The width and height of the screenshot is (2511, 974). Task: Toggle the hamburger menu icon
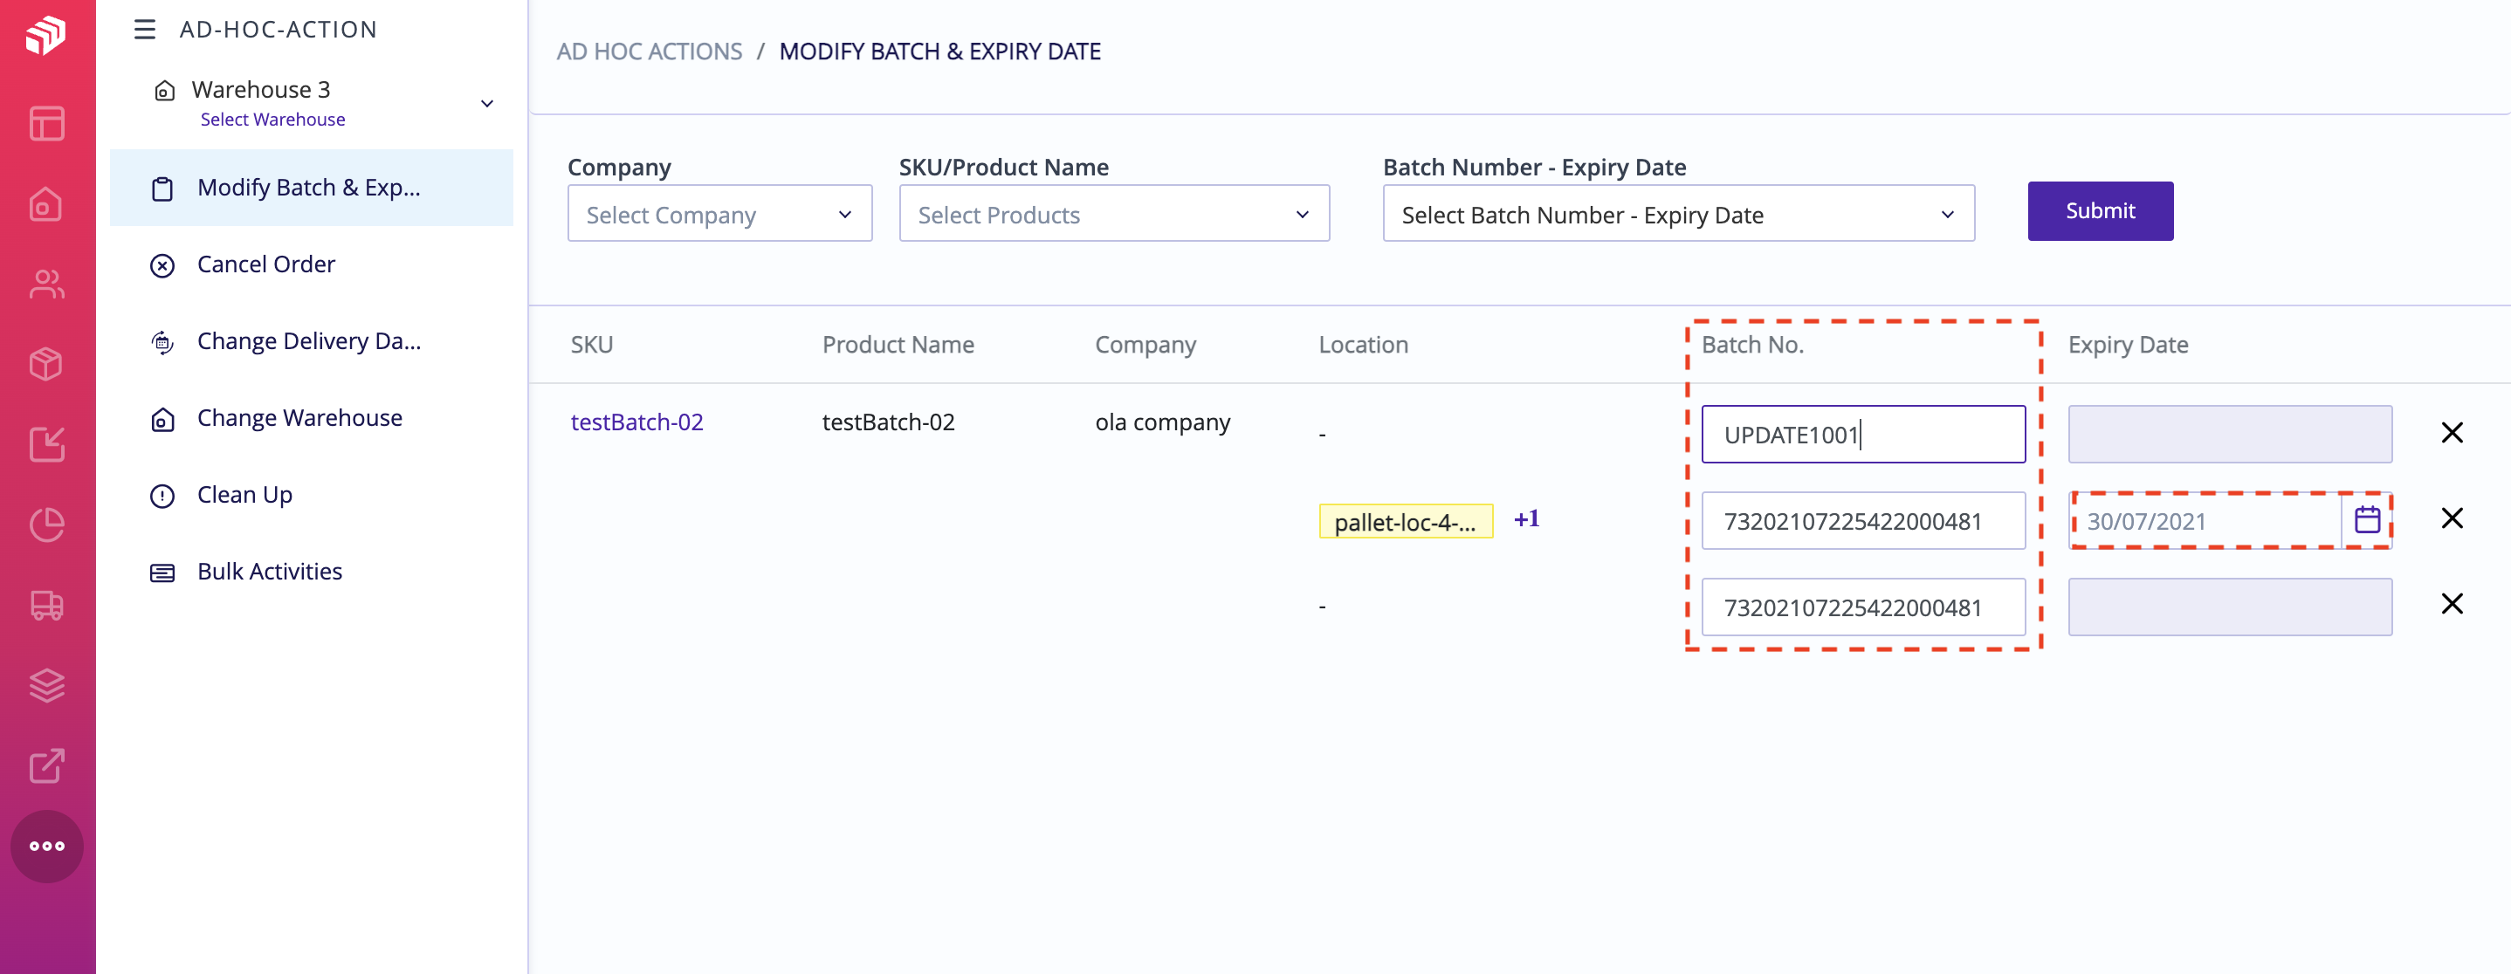click(x=144, y=29)
